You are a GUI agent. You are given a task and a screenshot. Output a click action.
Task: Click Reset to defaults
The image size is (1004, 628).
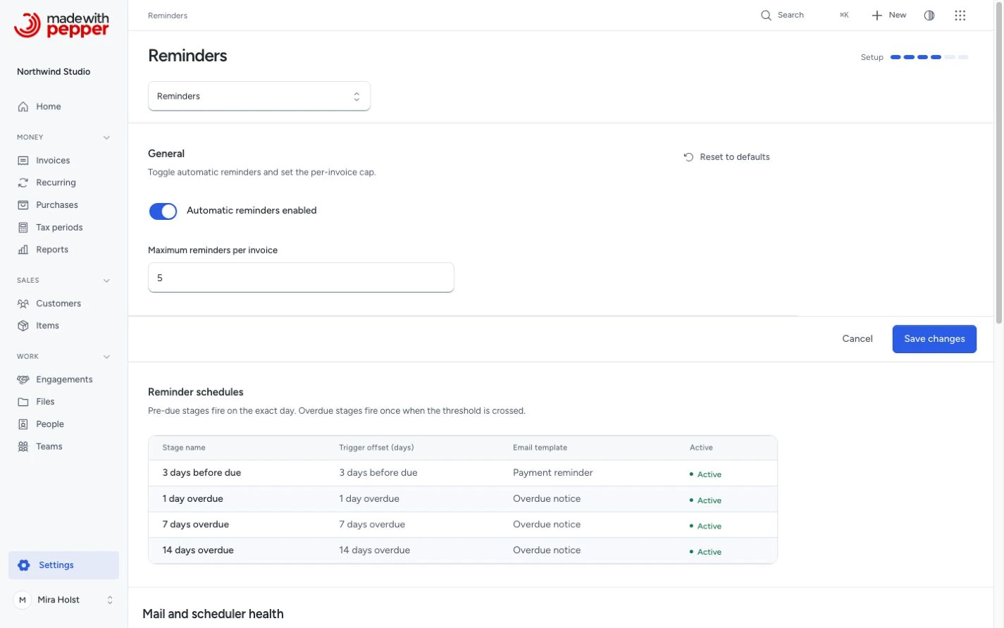726,157
